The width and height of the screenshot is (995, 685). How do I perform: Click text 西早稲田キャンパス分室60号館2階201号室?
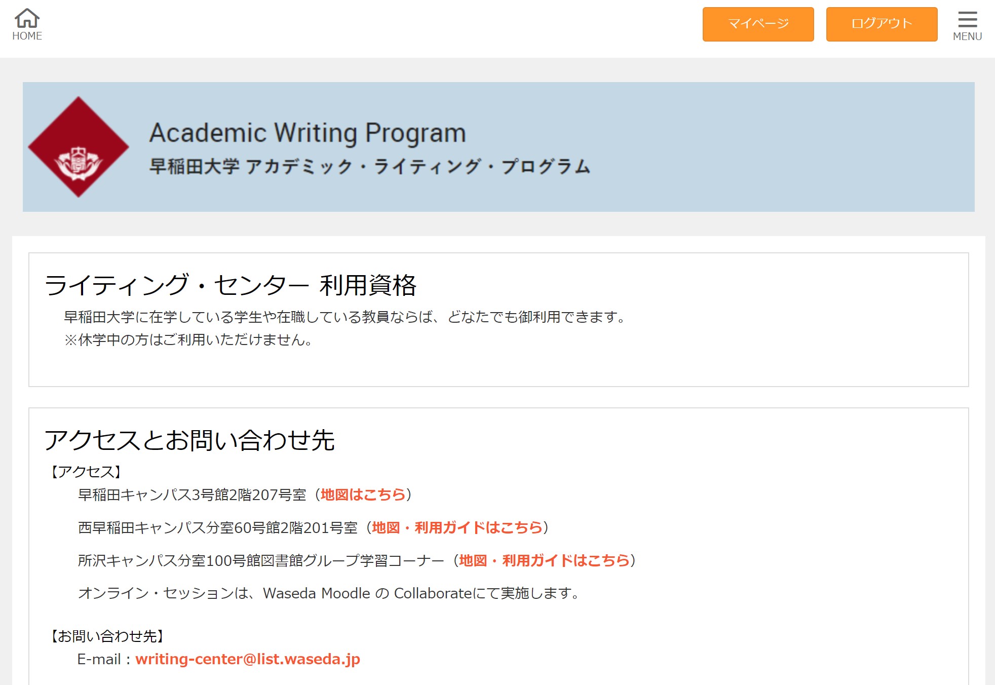218,527
